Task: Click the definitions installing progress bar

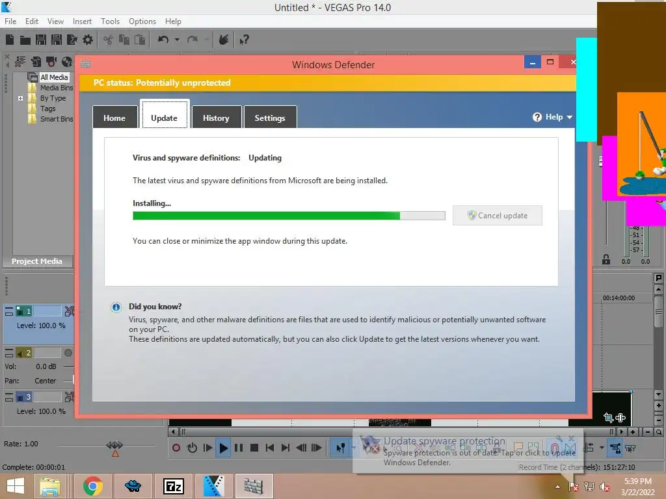Action: pyautogui.click(x=289, y=216)
